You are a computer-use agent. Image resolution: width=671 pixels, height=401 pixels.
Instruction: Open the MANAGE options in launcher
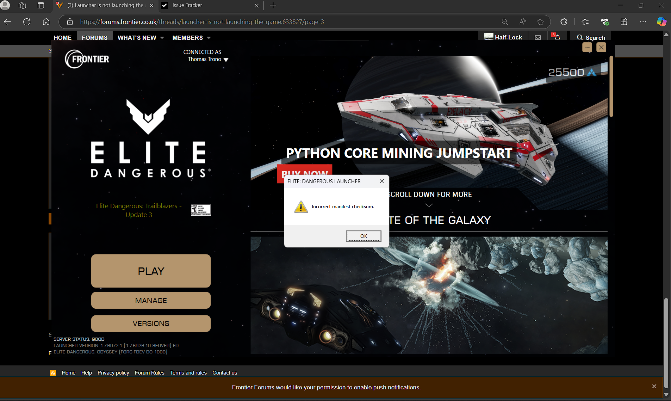click(x=151, y=301)
